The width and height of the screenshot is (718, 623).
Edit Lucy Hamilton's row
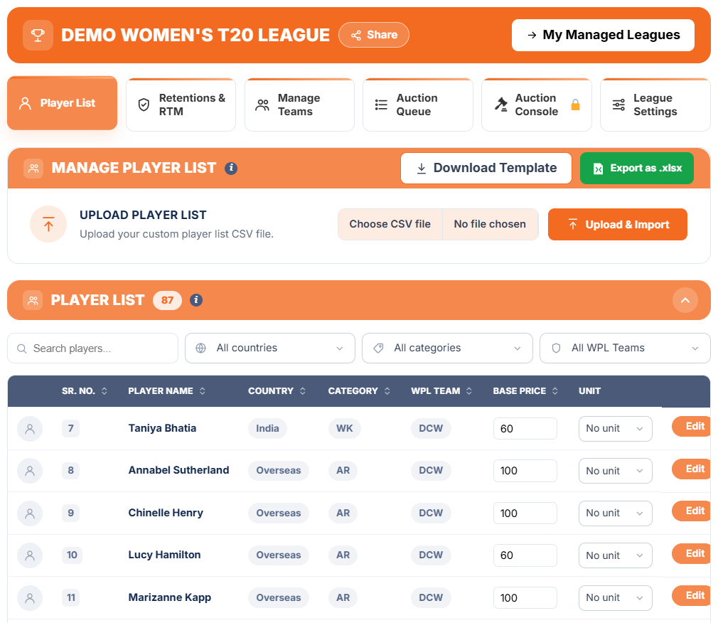pos(692,553)
